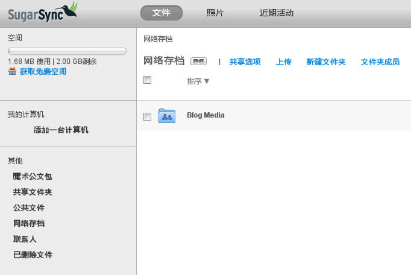Click the link icon beside 网络存档
This screenshot has height=275, width=411.
pos(198,62)
